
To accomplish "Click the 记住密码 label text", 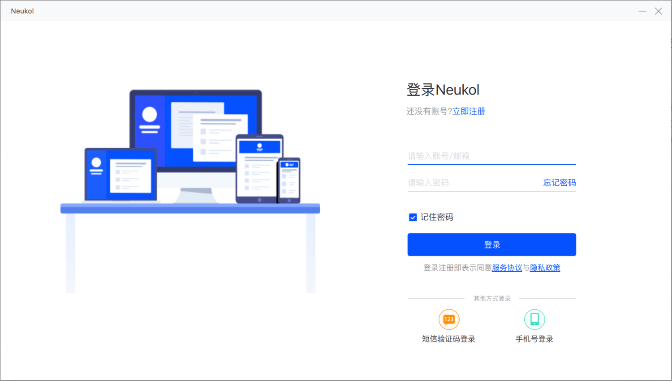I will click(437, 217).
